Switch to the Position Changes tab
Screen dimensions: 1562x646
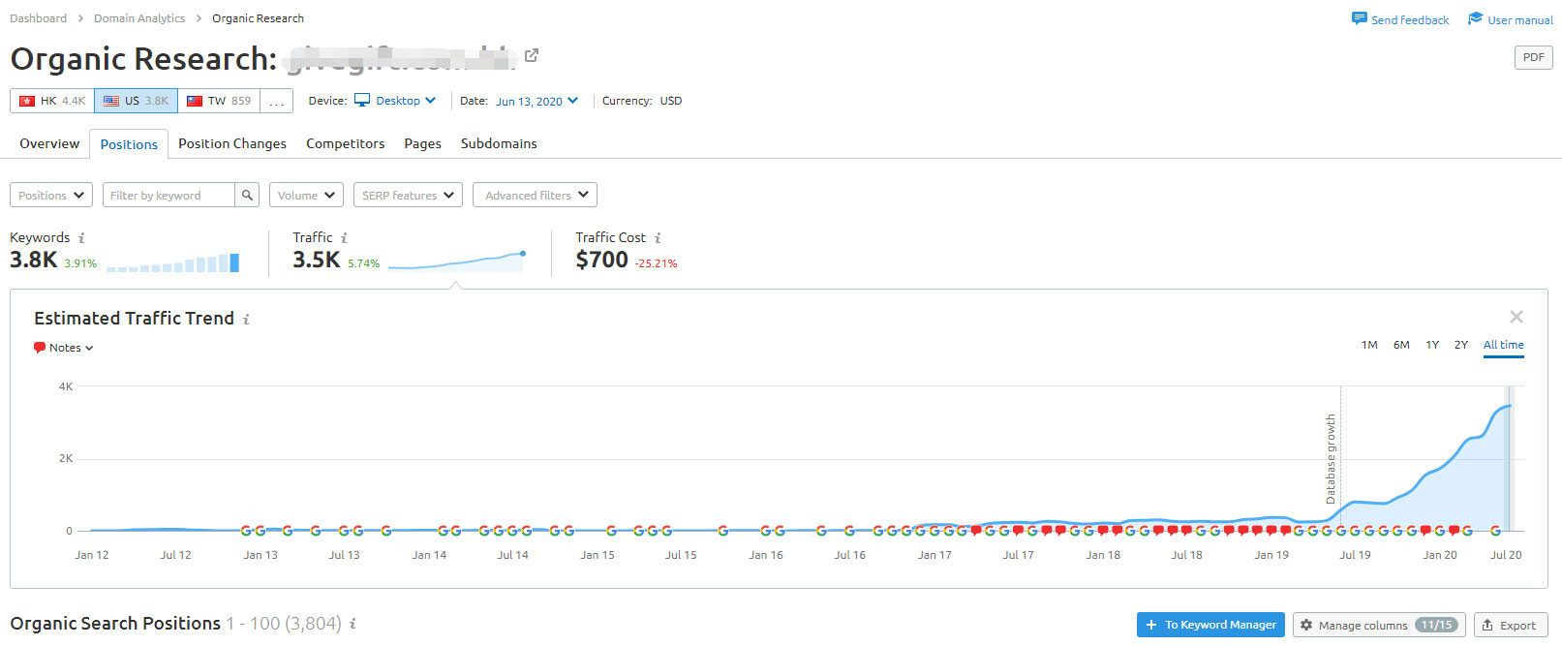click(x=232, y=143)
